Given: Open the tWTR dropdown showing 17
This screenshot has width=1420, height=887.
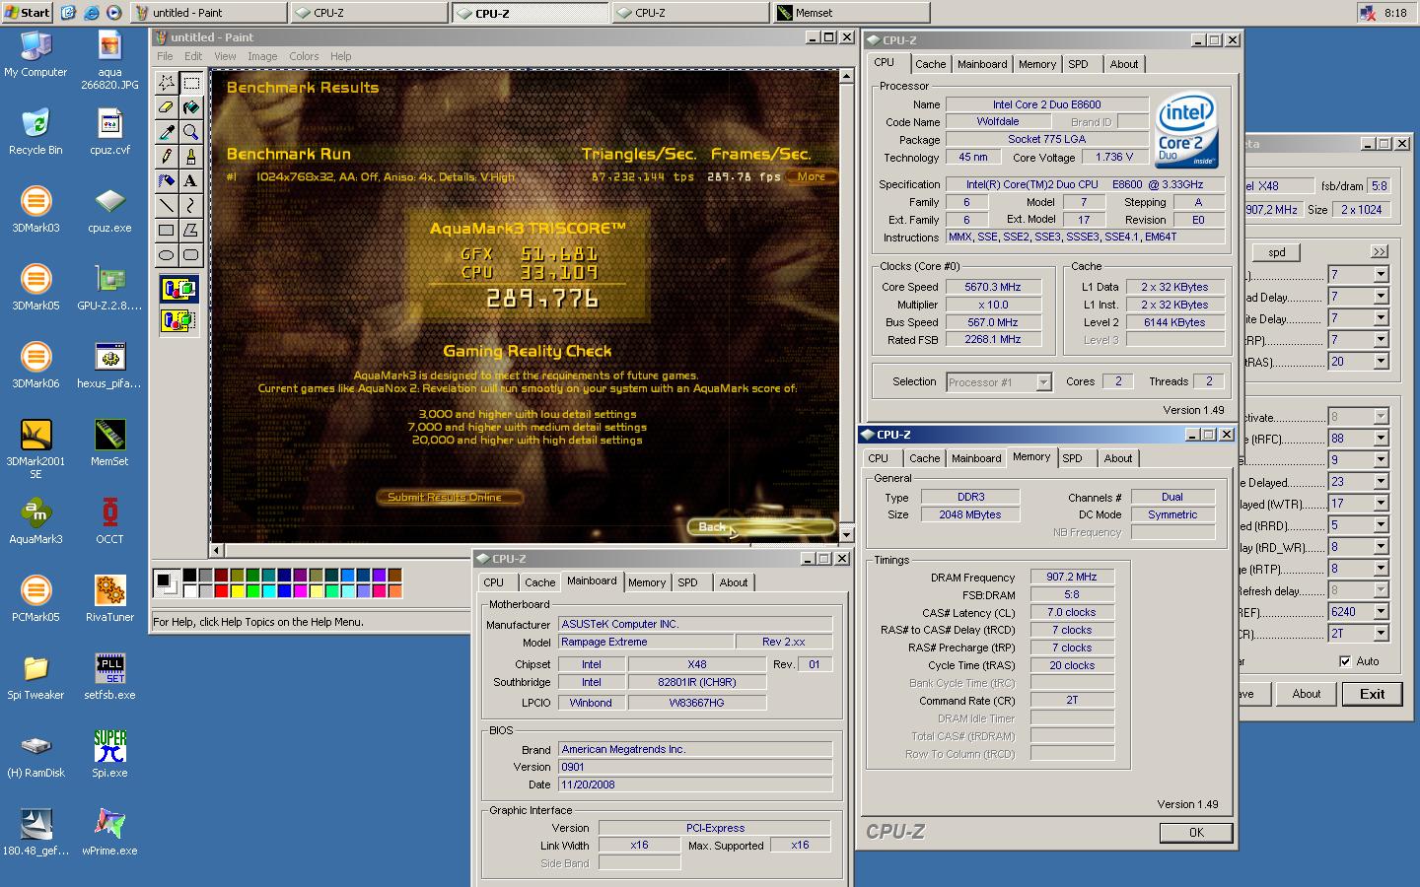Looking at the screenshot, I should [1358, 504].
